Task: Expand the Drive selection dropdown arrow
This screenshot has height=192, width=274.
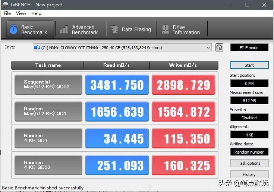Action: (x=208, y=47)
